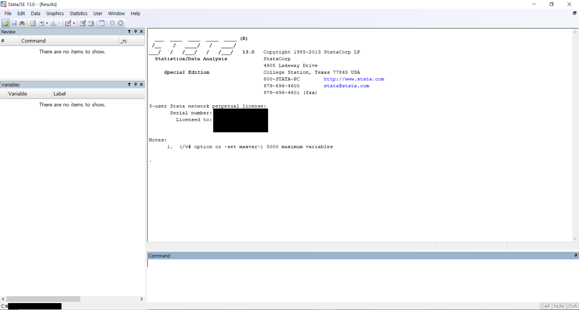
Task: Sort by the Label column header
Action: pyautogui.click(x=98, y=94)
